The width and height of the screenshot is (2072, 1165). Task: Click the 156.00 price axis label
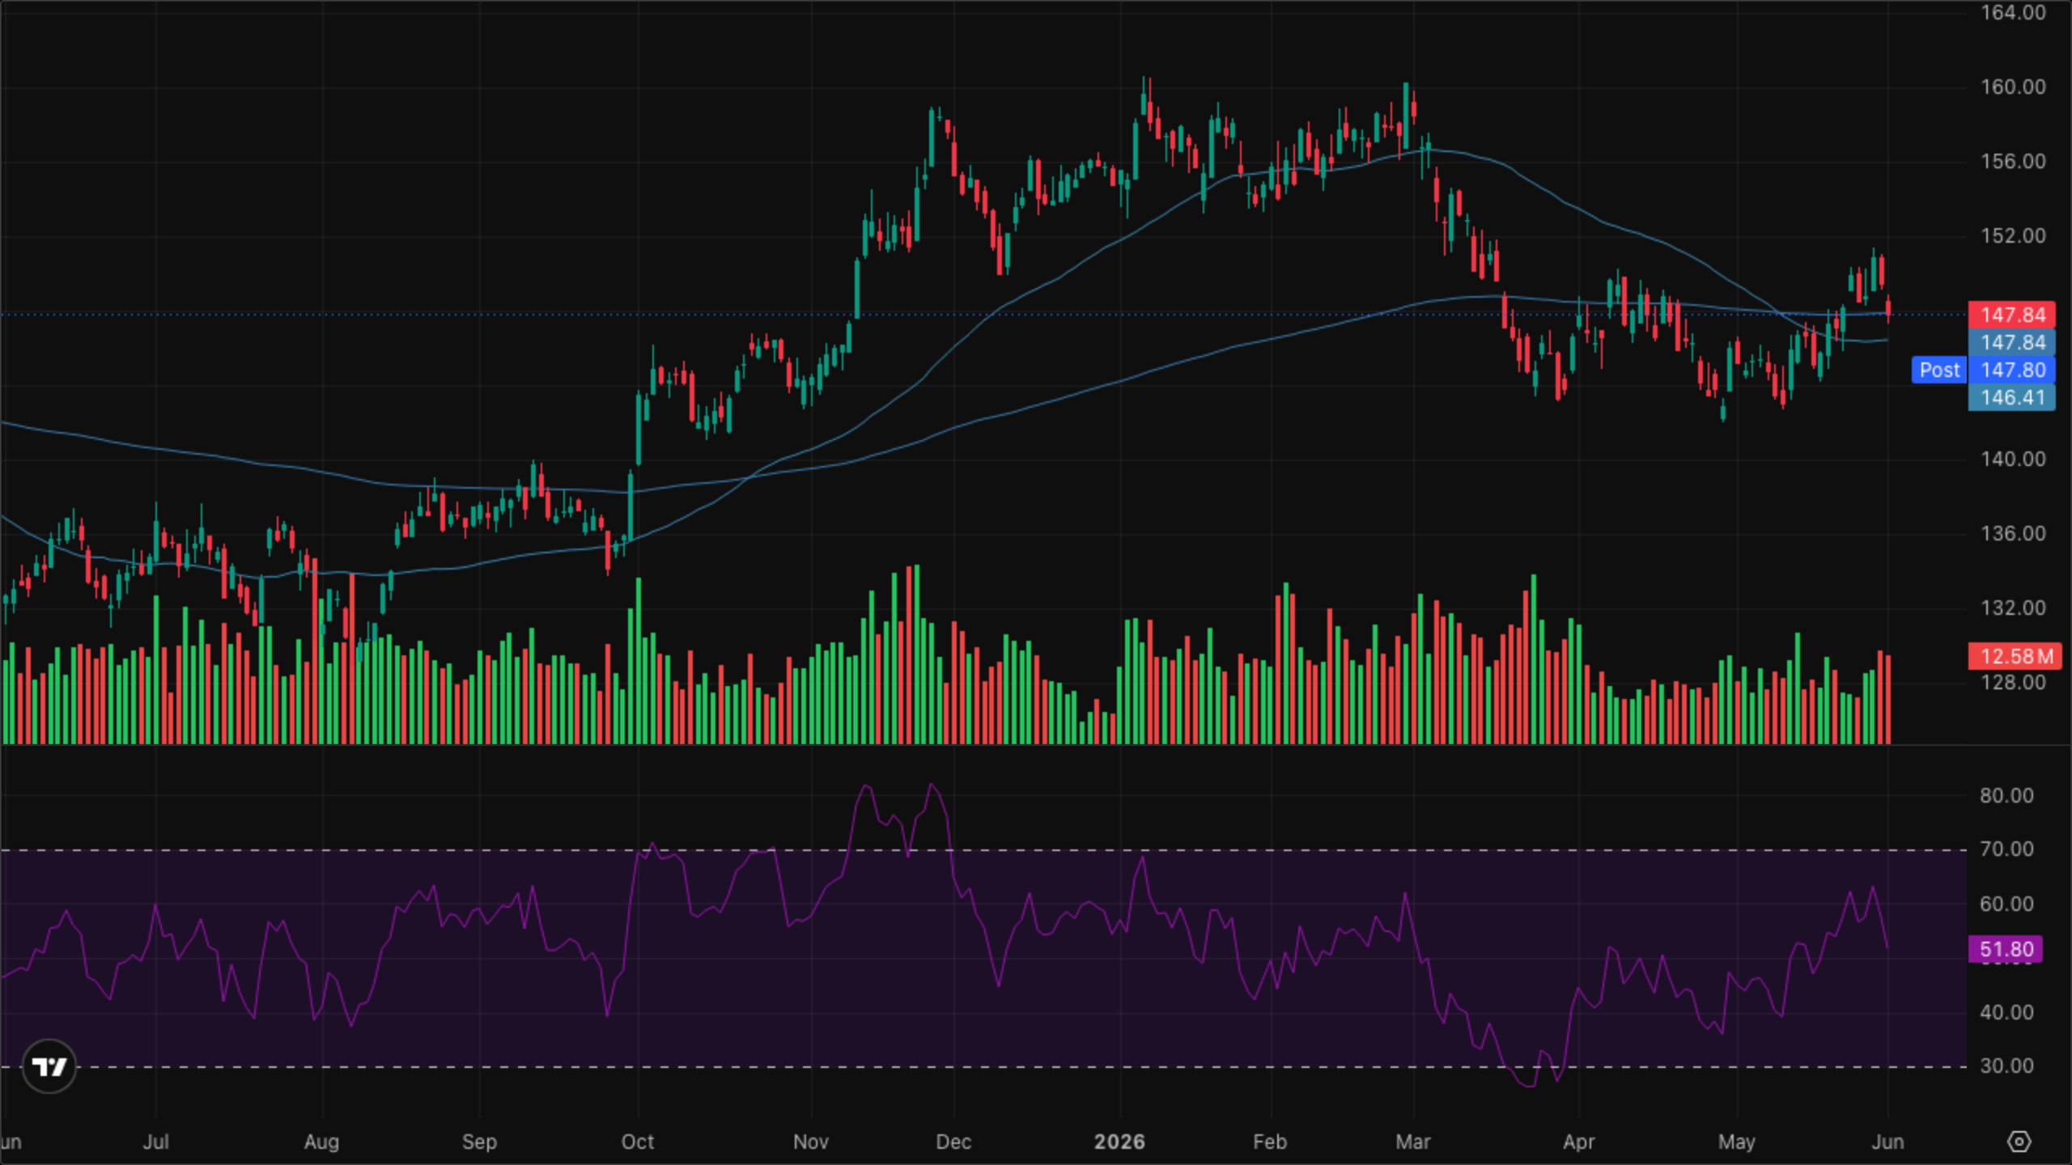(2013, 162)
